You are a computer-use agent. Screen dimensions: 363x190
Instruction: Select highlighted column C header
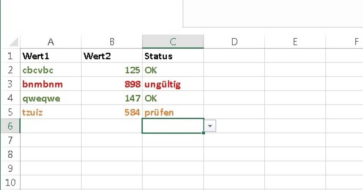173,42
